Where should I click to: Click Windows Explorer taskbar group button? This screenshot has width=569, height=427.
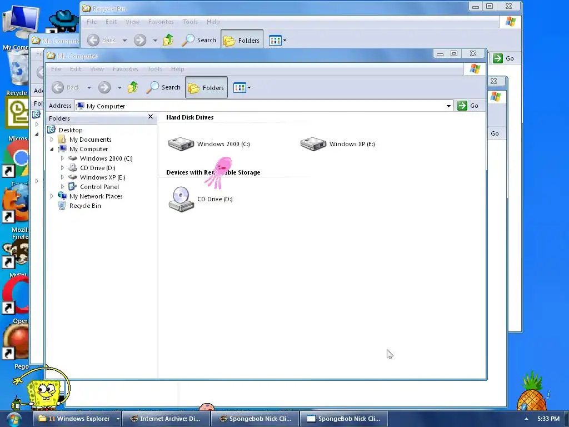click(x=75, y=419)
